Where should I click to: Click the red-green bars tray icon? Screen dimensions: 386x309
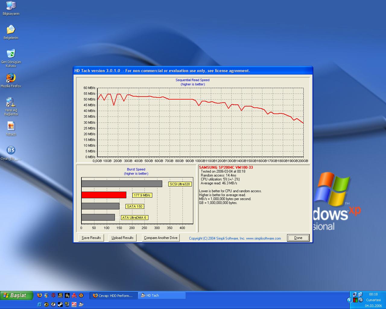click(x=356, y=300)
